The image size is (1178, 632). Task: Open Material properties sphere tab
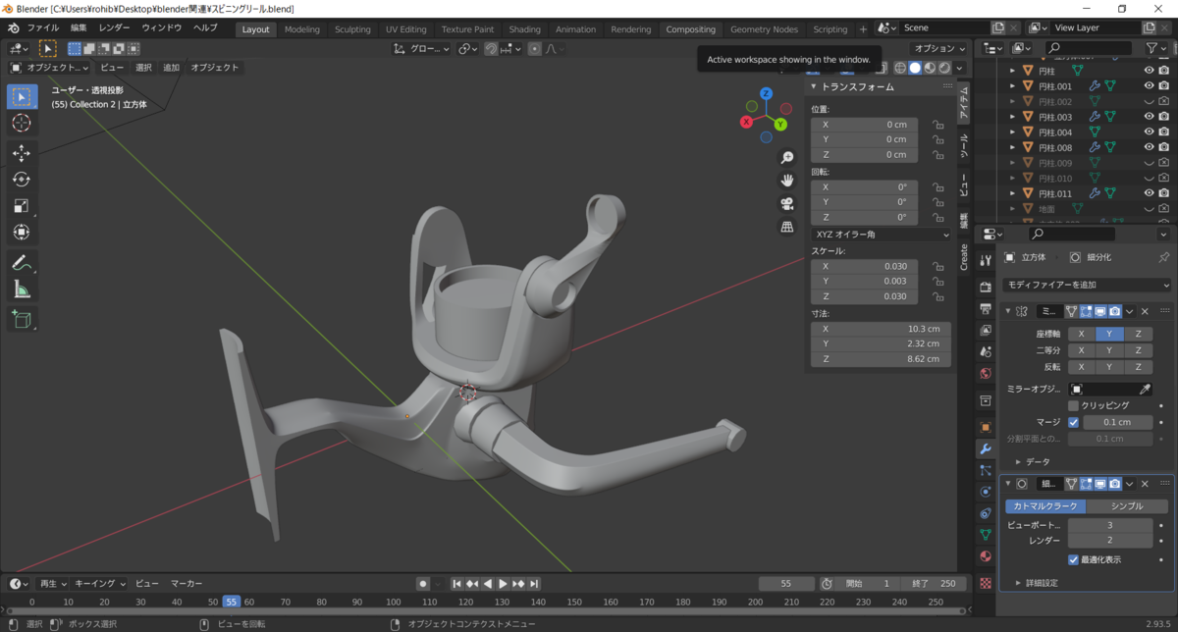986,556
